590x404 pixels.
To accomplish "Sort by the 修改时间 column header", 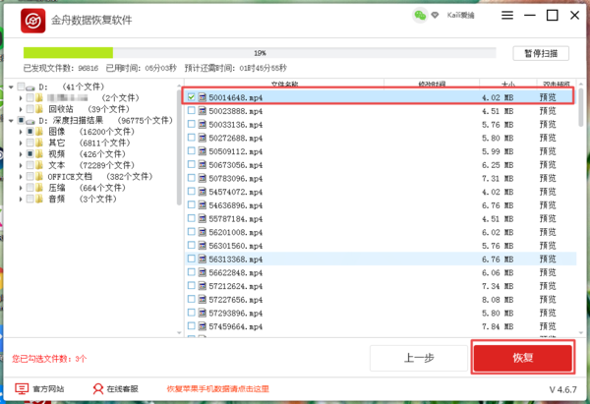I will click(x=432, y=84).
